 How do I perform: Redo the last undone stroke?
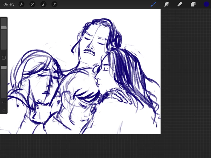[x=4, y=110]
